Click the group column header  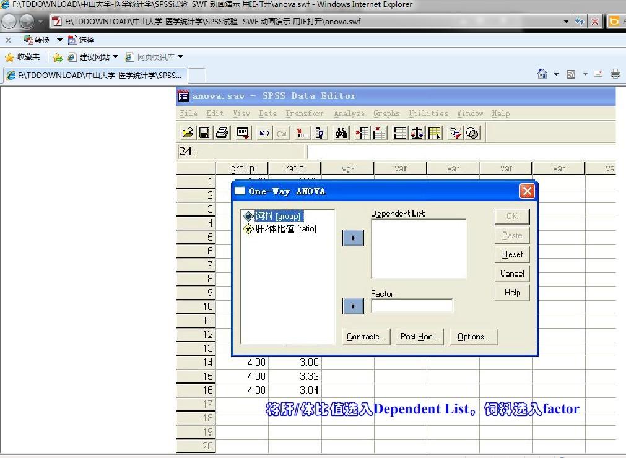tap(242, 168)
